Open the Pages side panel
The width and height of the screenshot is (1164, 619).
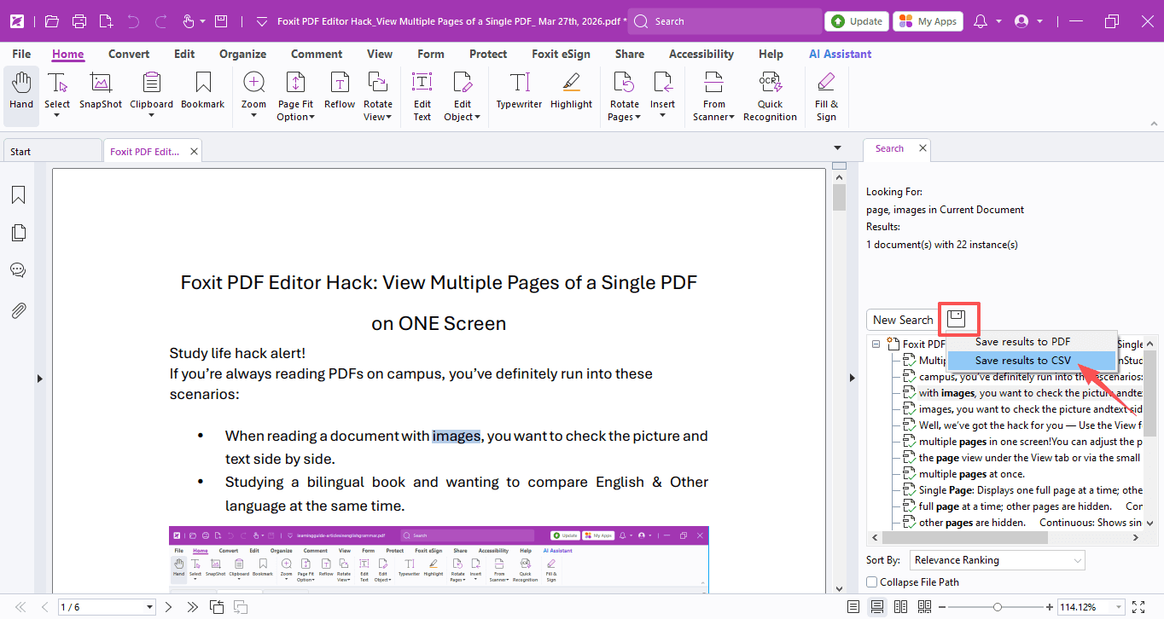[18, 233]
